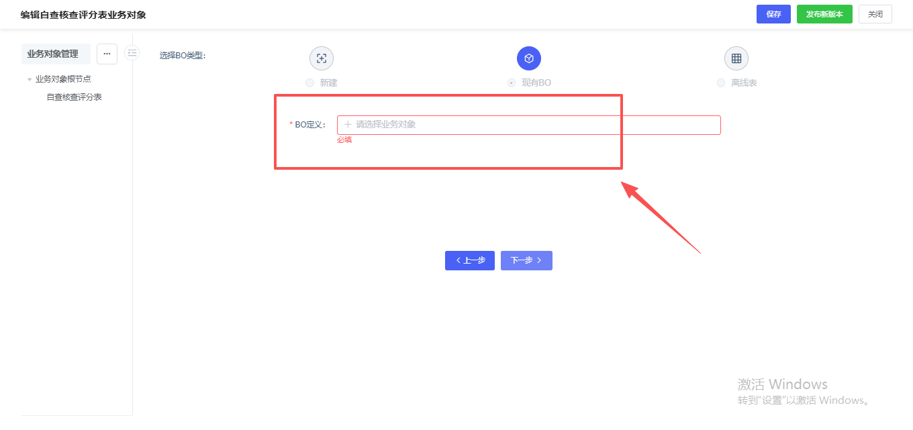
Task: Click the 离线表 table grid icon
Action: pyautogui.click(x=736, y=58)
